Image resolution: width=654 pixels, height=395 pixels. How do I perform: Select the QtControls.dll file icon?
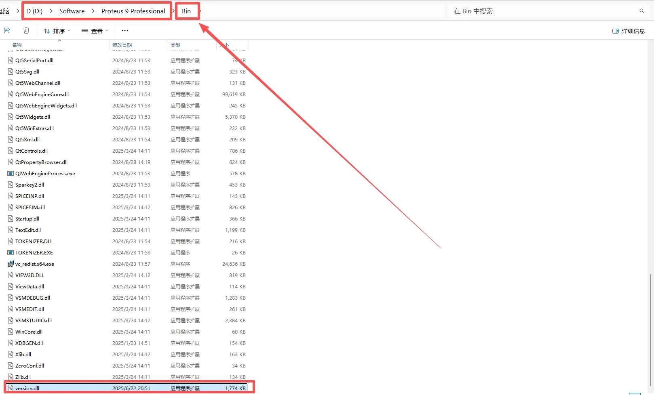coord(11,151)
